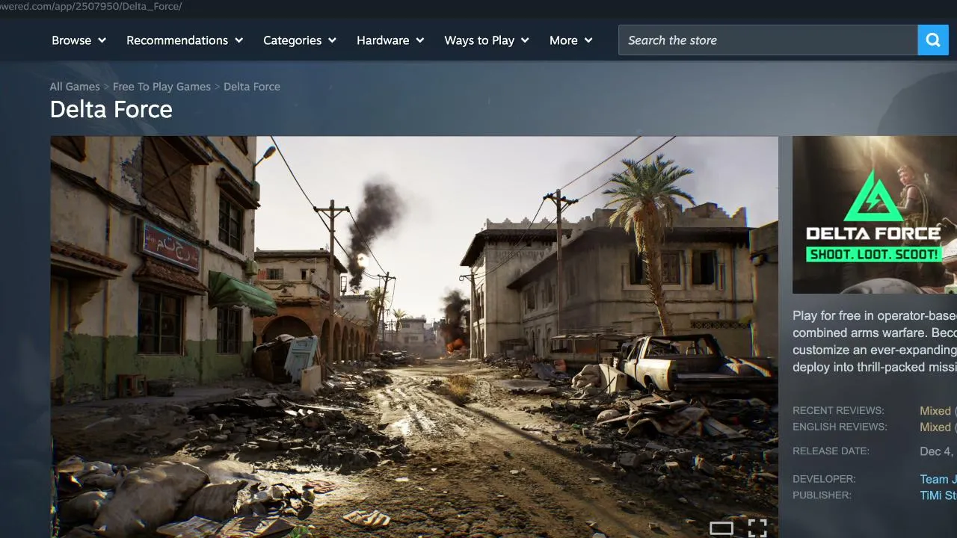The height and width of the screenshot is (538, 957).
Task: Expand the Hardware menu
Action: tap(390, 40)
